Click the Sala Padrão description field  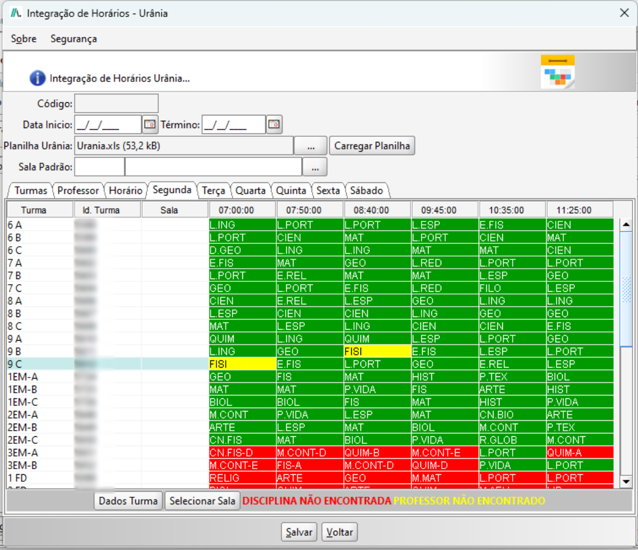pos(214,167)
